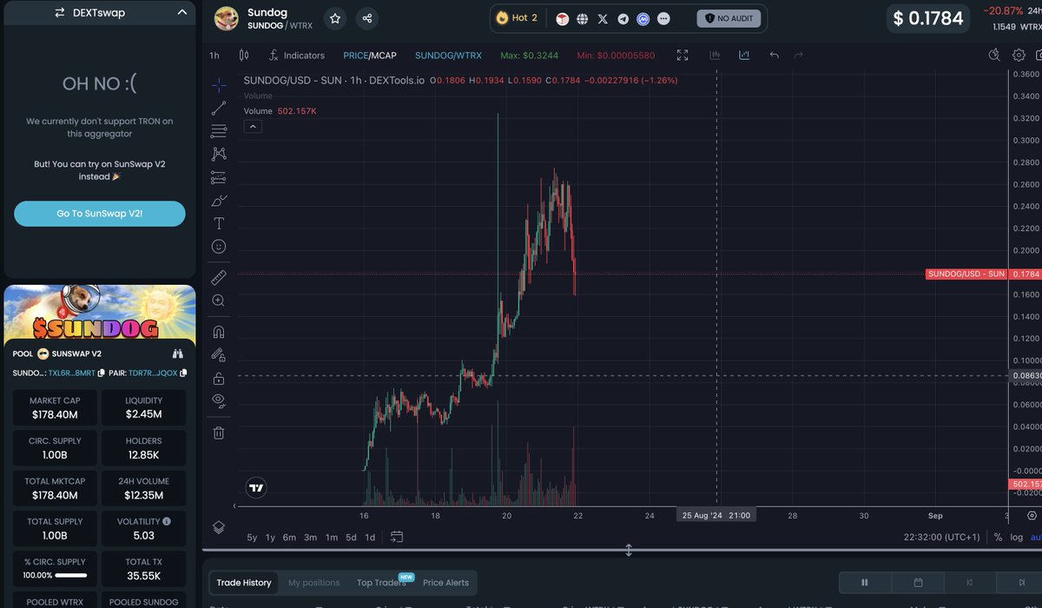Copy the SUNDOG token contract address

(x=102, y=373)
